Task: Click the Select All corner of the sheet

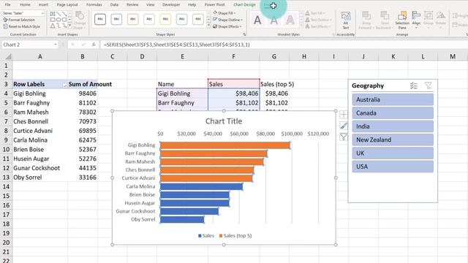Action: 8,56
